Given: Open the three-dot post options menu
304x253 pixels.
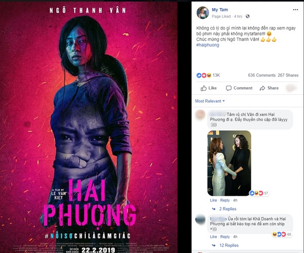Looking at the screenshot, I should (295, 10).
